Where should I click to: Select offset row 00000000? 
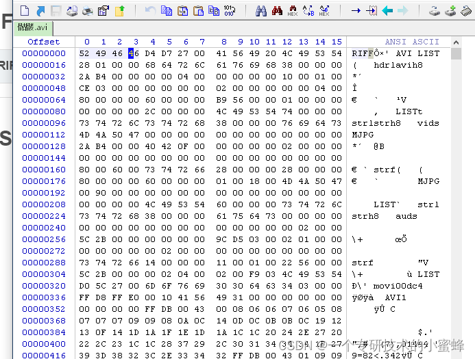click(x=44, y=53)
